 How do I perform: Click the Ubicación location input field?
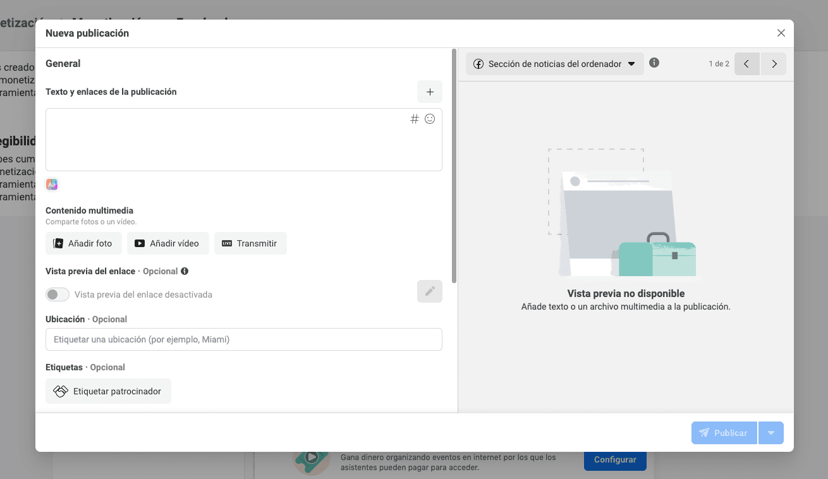(243, 339)
